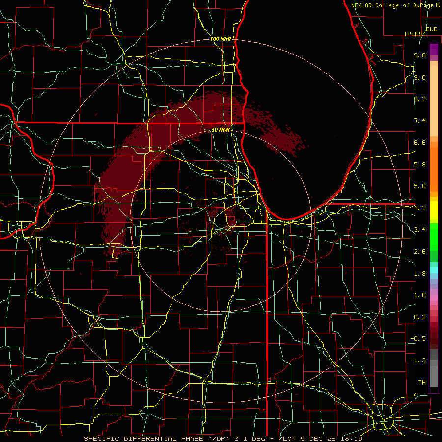Viewport: 442px width, 442px height.
Task: Click the light peach color scale band
Action: 434,101
